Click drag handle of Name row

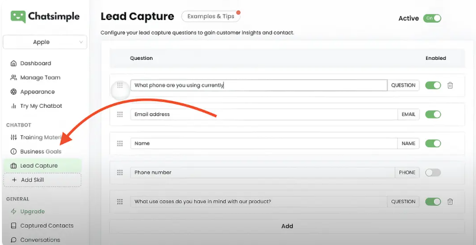[120, 143]
